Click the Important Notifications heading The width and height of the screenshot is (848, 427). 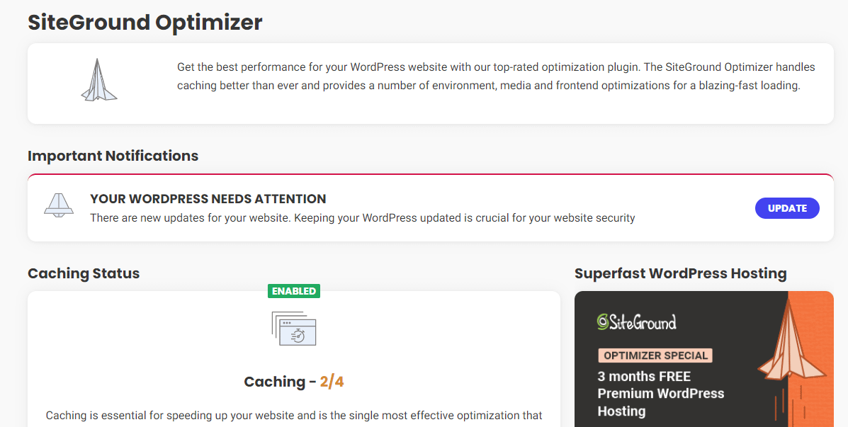(x=113, y=156)
